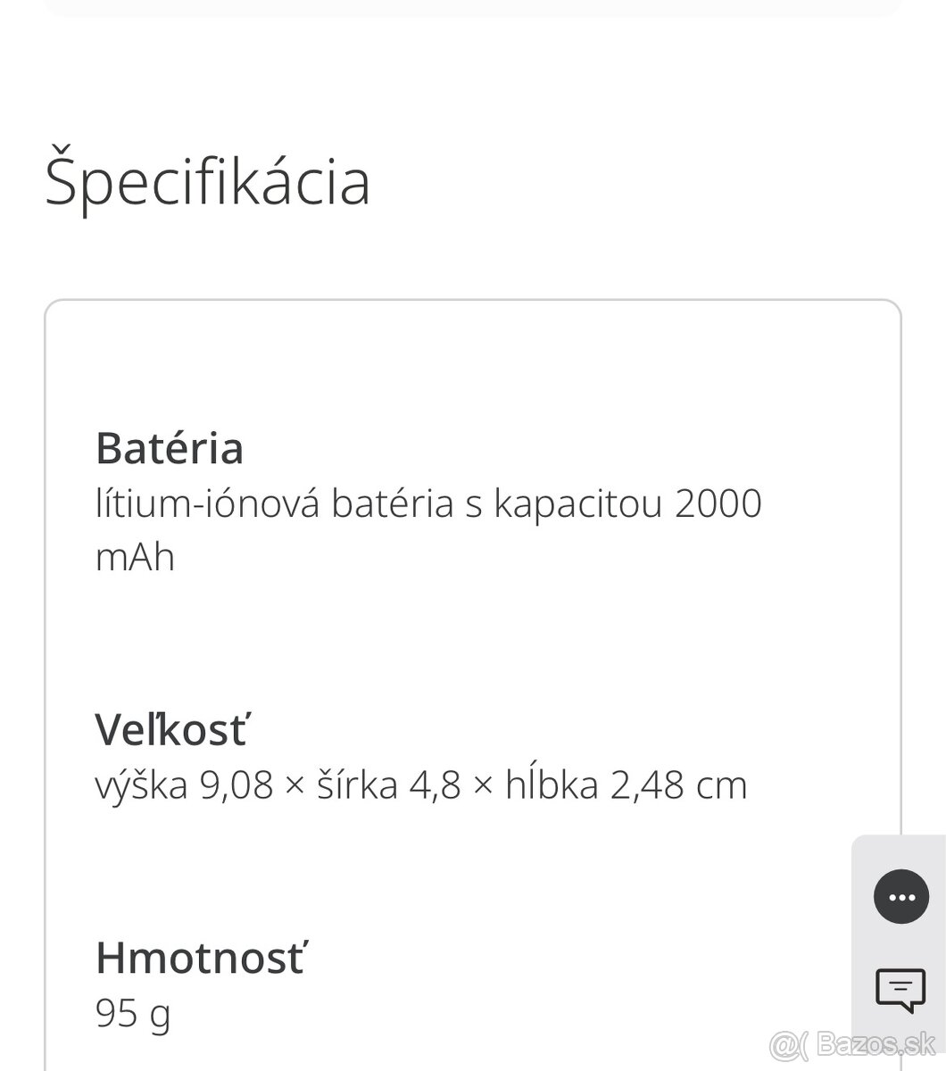Select the dimensions text under Veľkosť
This screenshot has width=946, height=1071.
pos(421,784)
